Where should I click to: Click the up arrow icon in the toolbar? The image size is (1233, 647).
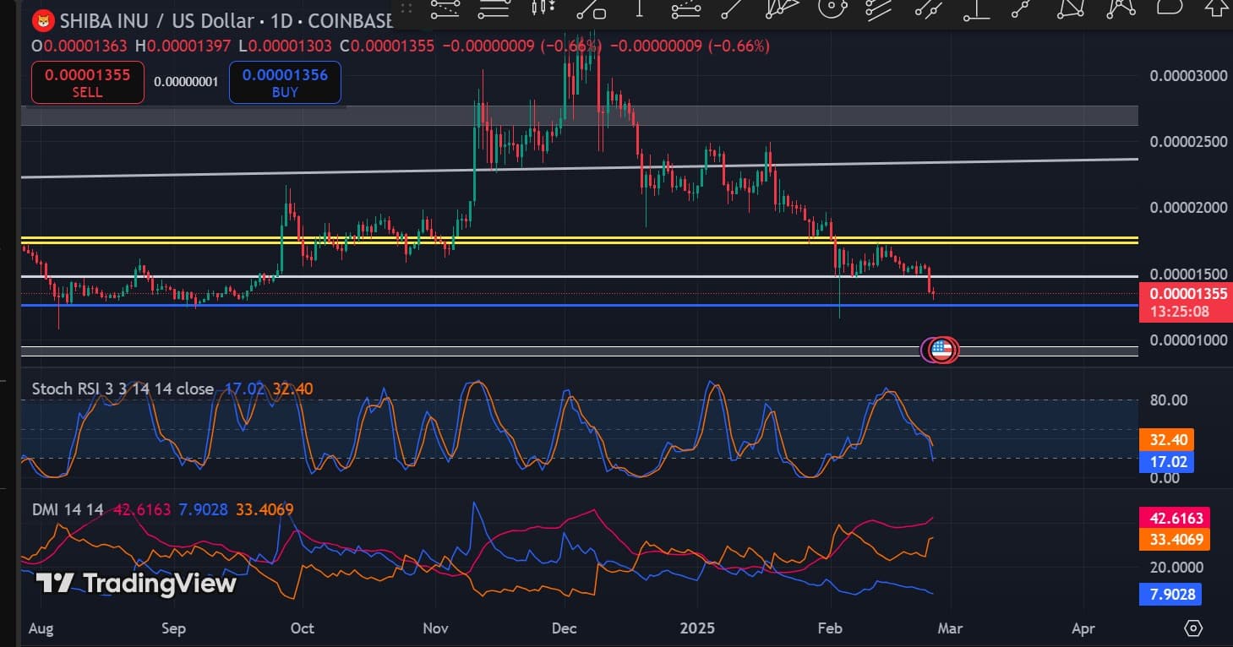1217,8
